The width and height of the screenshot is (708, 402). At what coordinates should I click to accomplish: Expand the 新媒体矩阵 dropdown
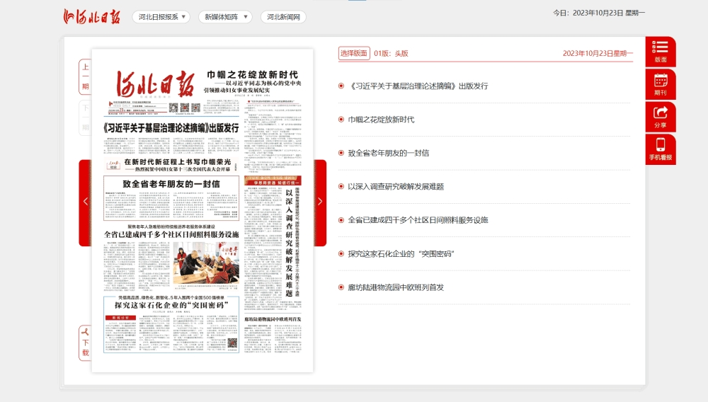(x=225, y=17)
